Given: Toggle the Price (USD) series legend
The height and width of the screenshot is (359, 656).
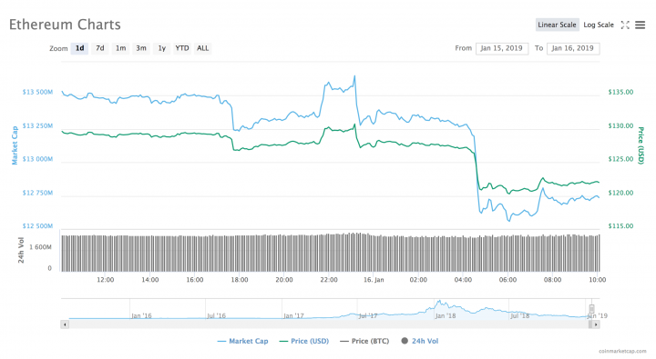Looking at the screenshot, I should coord(303,341).
